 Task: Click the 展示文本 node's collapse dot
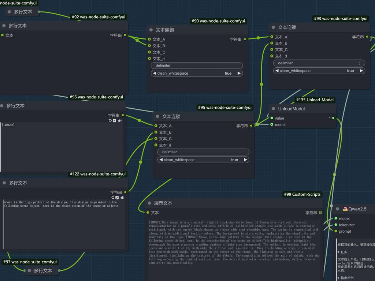click(149, 203)
